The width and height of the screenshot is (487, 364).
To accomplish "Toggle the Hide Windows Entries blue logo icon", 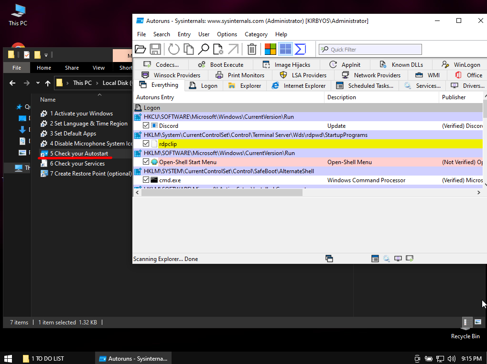I will (285, 49).
